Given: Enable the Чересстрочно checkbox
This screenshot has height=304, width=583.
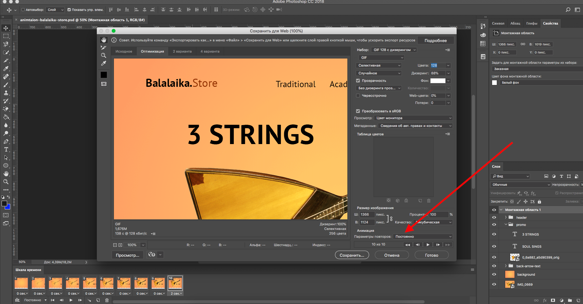Looking at the screenshot, I should (358, 96).
